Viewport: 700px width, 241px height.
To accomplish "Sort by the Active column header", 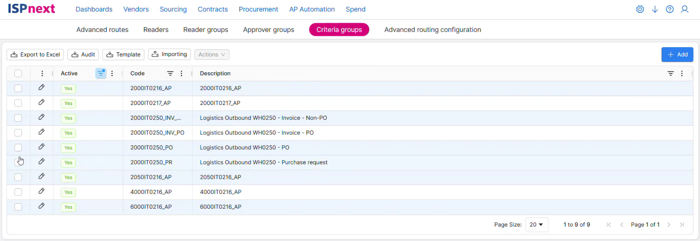I will pos(69,74).
